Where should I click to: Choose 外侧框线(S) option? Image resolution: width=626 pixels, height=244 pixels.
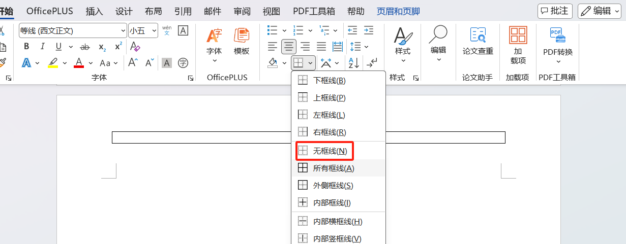pyautogui.click(x=339, y=185)
